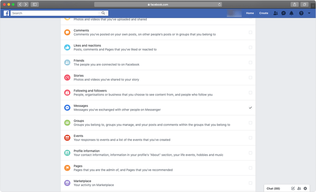Click the Stories category icon

(67, 78)
